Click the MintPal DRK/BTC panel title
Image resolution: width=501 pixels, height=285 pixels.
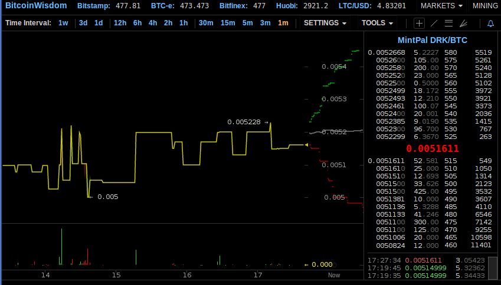(433, 40)
